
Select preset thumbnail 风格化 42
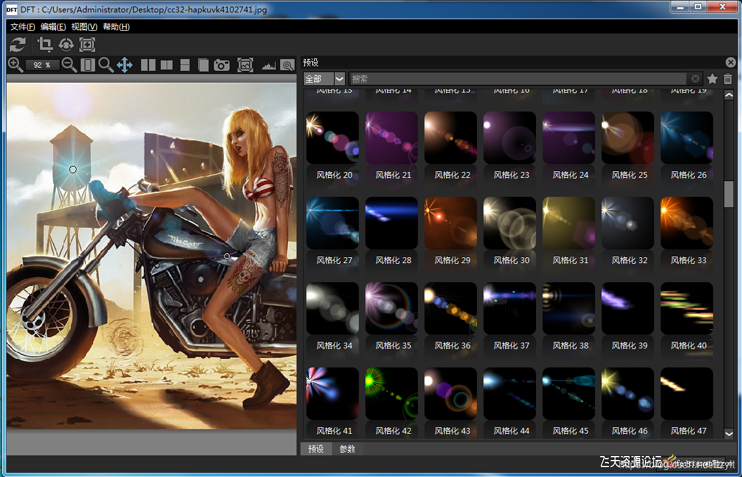[x=392, y=394]
